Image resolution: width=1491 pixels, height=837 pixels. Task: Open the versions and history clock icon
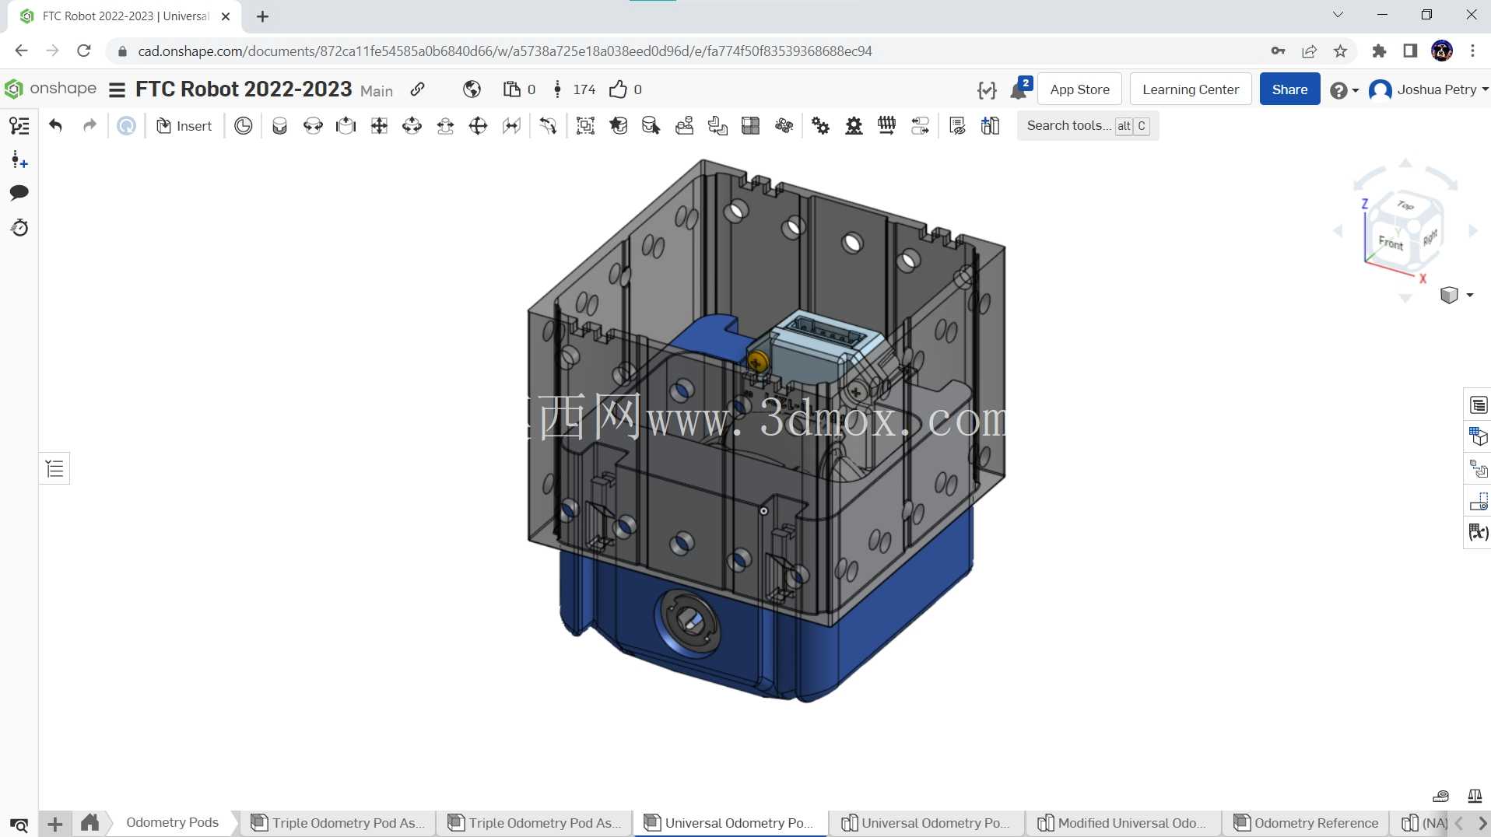[19, 228]
